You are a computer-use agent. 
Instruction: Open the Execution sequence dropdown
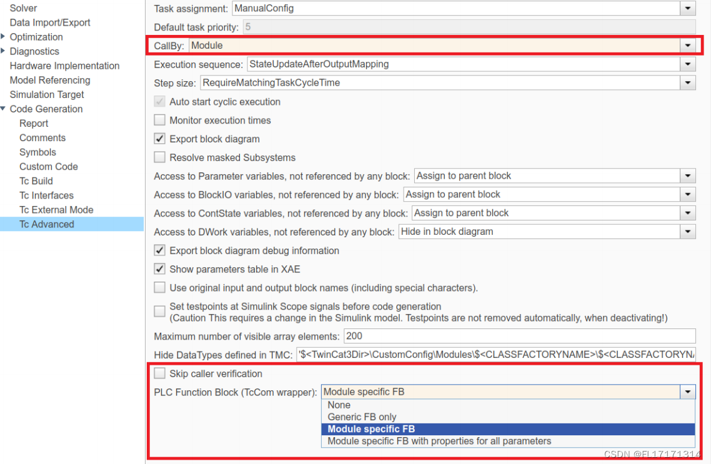coord(688,64)
